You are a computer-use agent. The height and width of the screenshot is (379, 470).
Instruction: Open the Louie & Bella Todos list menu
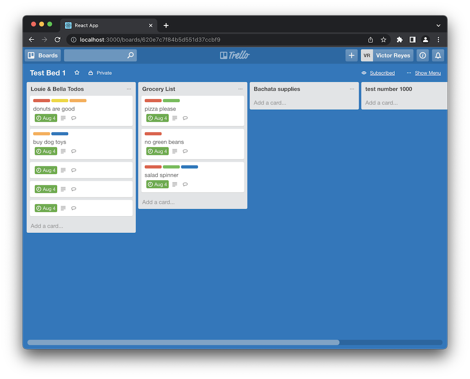click(129, 89)
